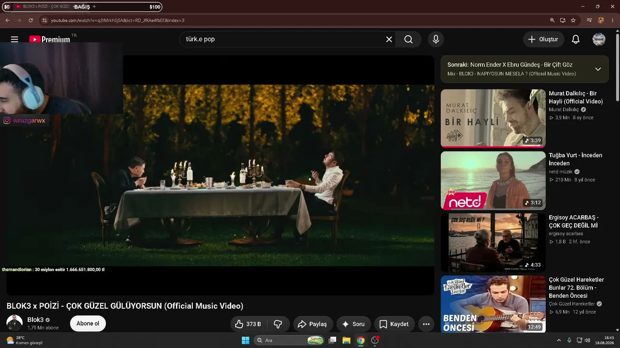Open 'Murat Dalkılıç - Bir Hayli' title
The width and height of the screenshot is (620, 348).
(576, 97)
